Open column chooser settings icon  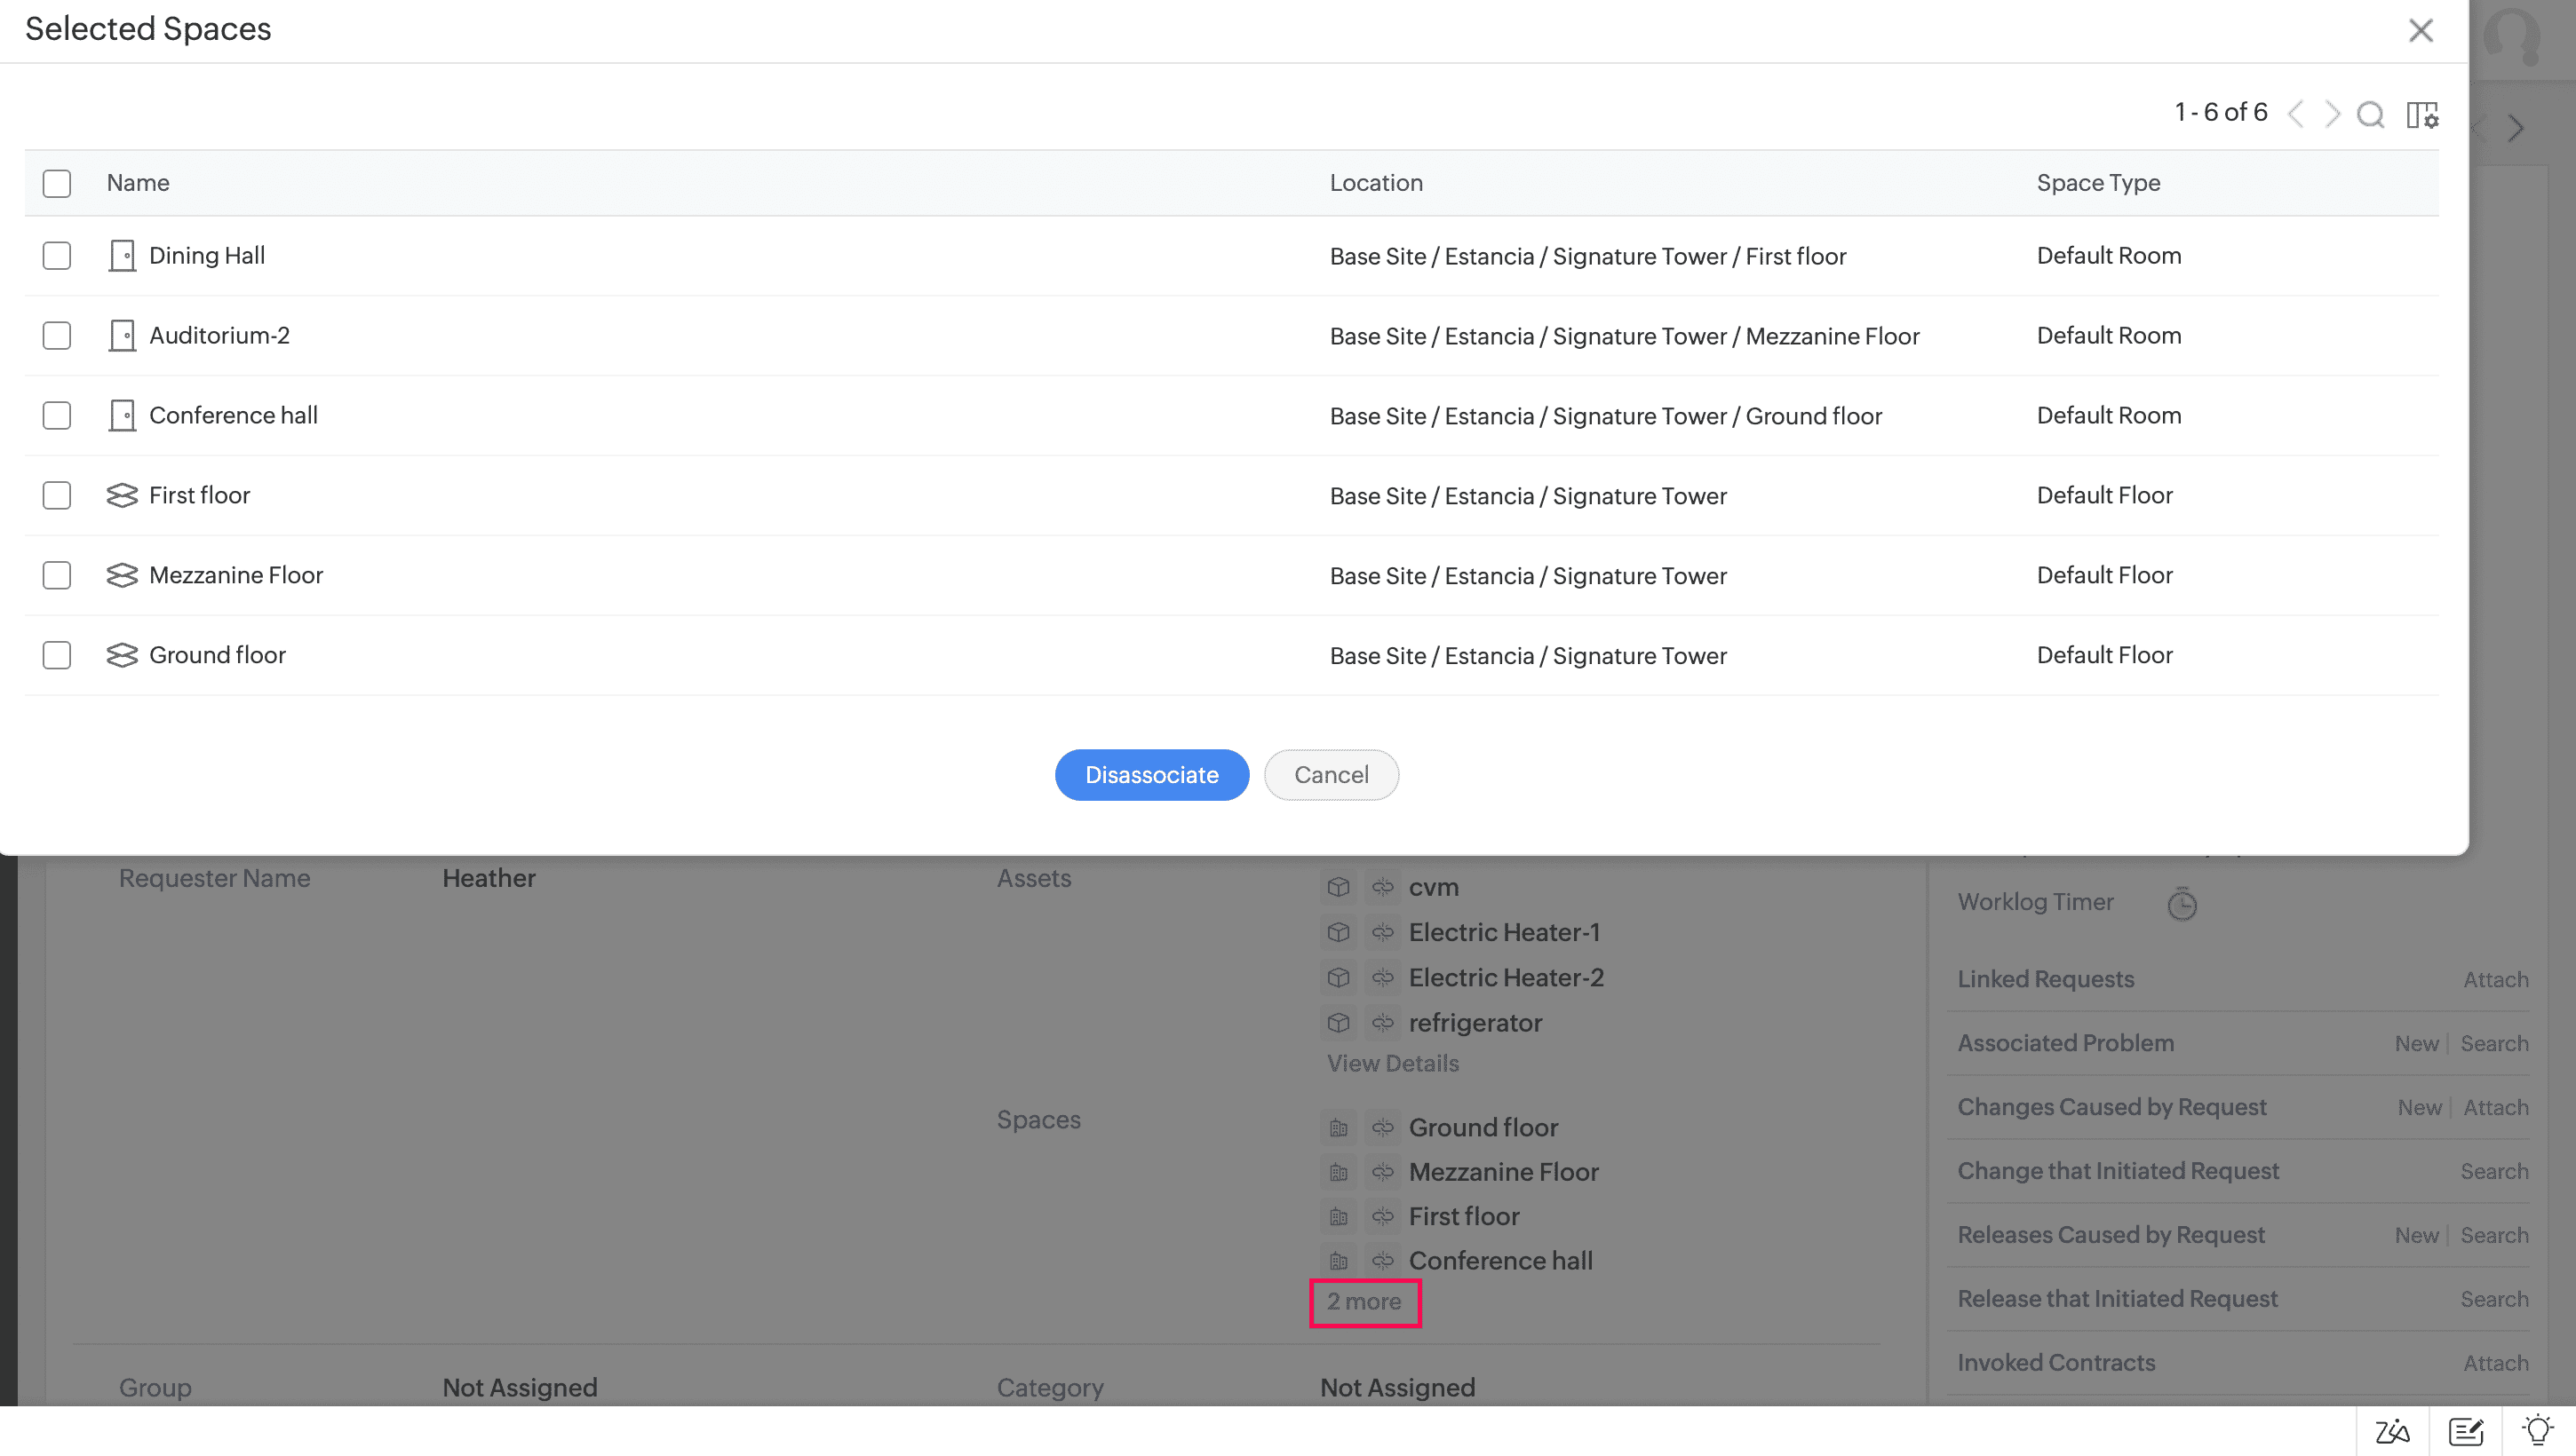[2422, 115]
